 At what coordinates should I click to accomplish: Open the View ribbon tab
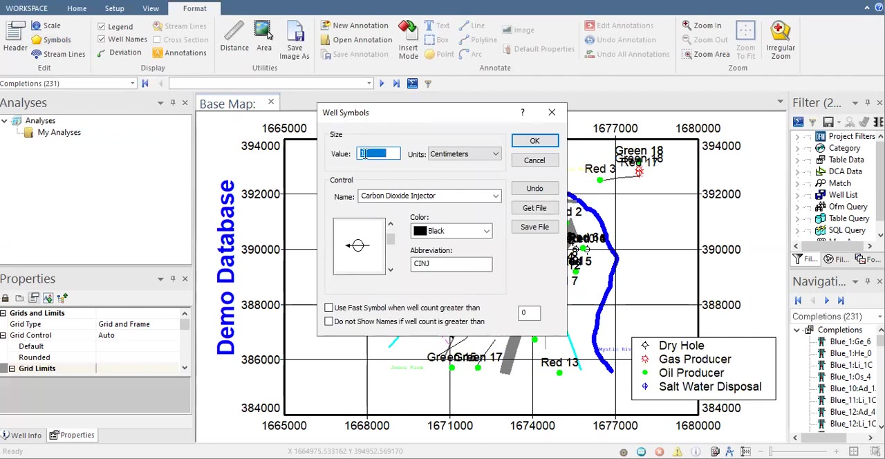[x=150, y=8]
